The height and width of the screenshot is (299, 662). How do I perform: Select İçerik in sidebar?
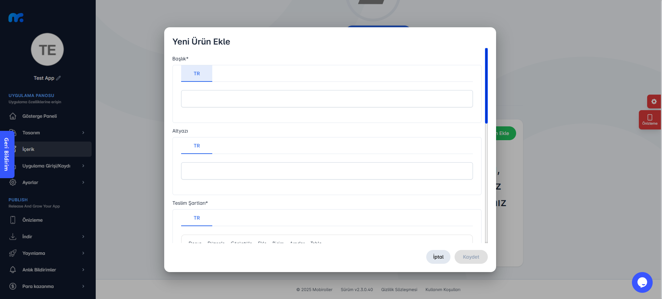tap(48, 149)
